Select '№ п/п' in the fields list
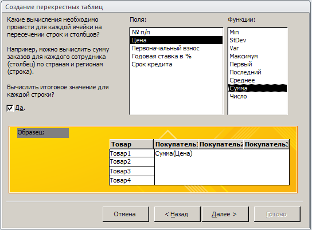The width and height of the screenshot is (312, 230). point(176,32)
